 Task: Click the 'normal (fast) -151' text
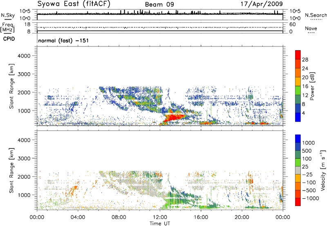pos(63,40)
